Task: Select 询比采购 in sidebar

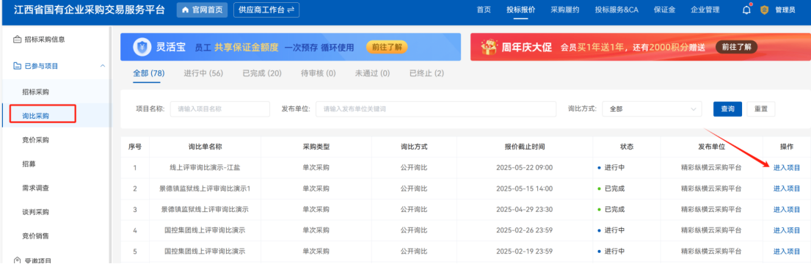Action: point(36,117)
